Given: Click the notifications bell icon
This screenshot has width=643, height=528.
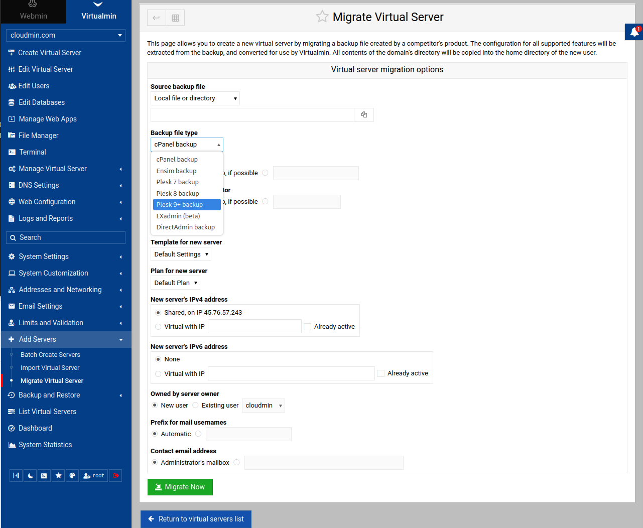Looking at the screenshot, I should pos(634,32).
